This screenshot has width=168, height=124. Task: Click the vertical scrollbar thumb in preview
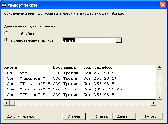click(159, 73)
